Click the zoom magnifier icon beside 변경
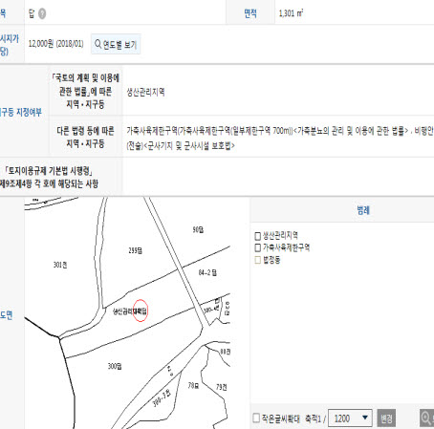The width and height of the screenshot is (434, 429). 426,418
